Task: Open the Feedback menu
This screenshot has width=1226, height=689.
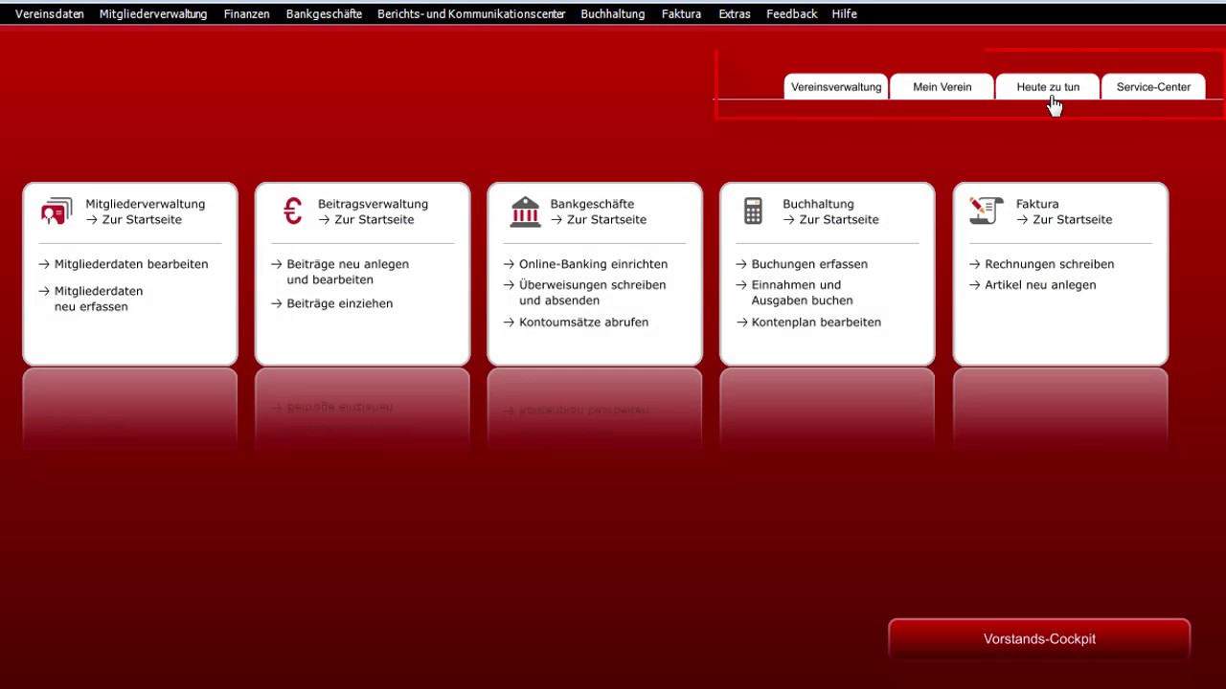Action: [x=792, y=14]
